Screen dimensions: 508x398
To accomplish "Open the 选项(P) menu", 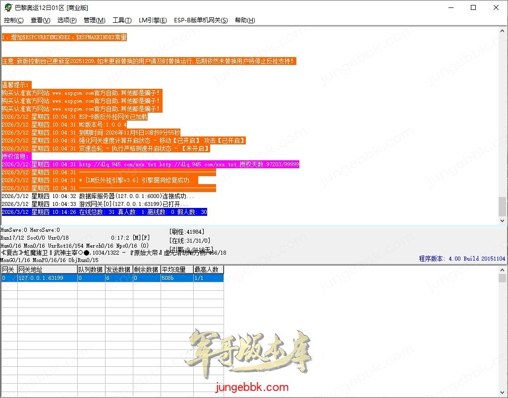I will (67, 20).
